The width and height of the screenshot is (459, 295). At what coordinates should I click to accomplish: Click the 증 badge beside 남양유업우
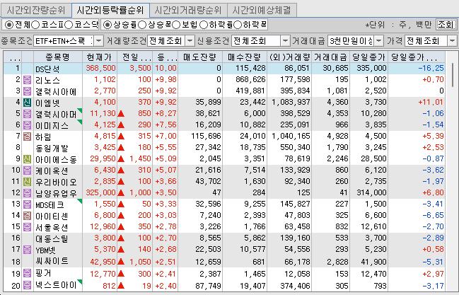(x=27, y=192)
